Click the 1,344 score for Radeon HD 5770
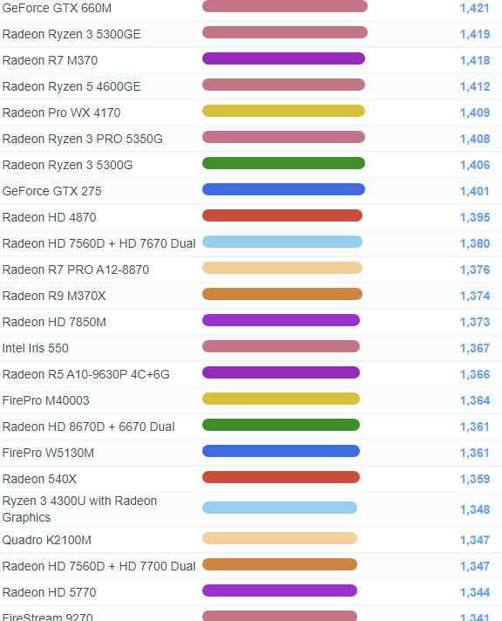The image size is (502, 621). click(x=475, y=592)
